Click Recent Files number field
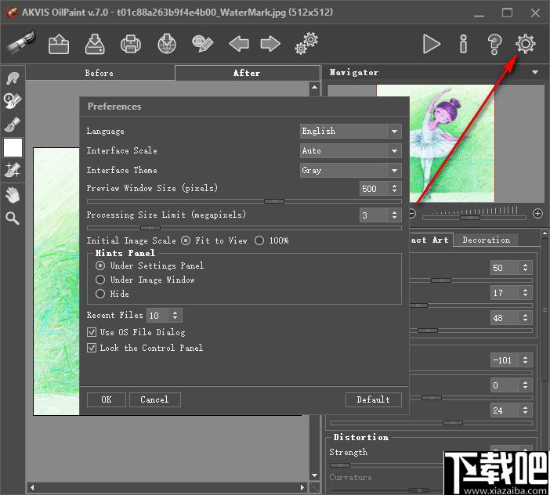 157,315
